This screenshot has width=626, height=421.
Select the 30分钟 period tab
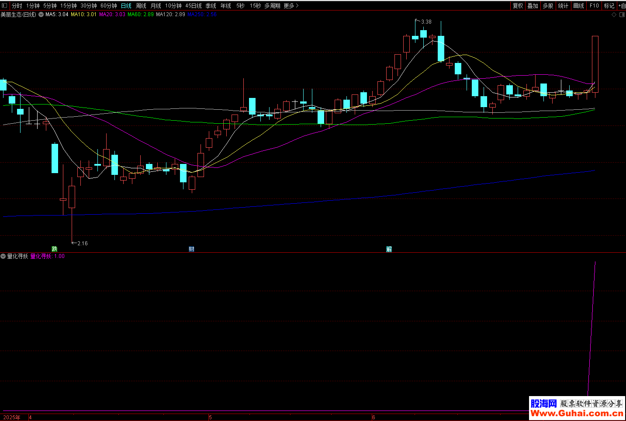click(89, 6)
